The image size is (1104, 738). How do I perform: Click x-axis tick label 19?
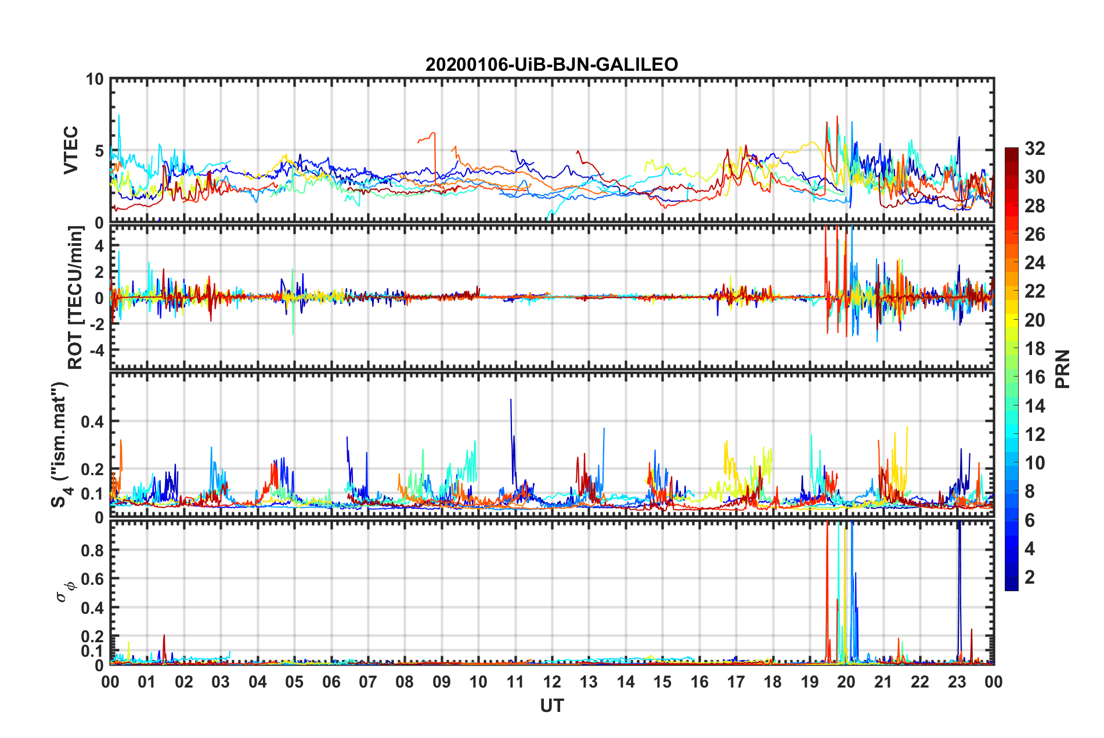point(809,682)
